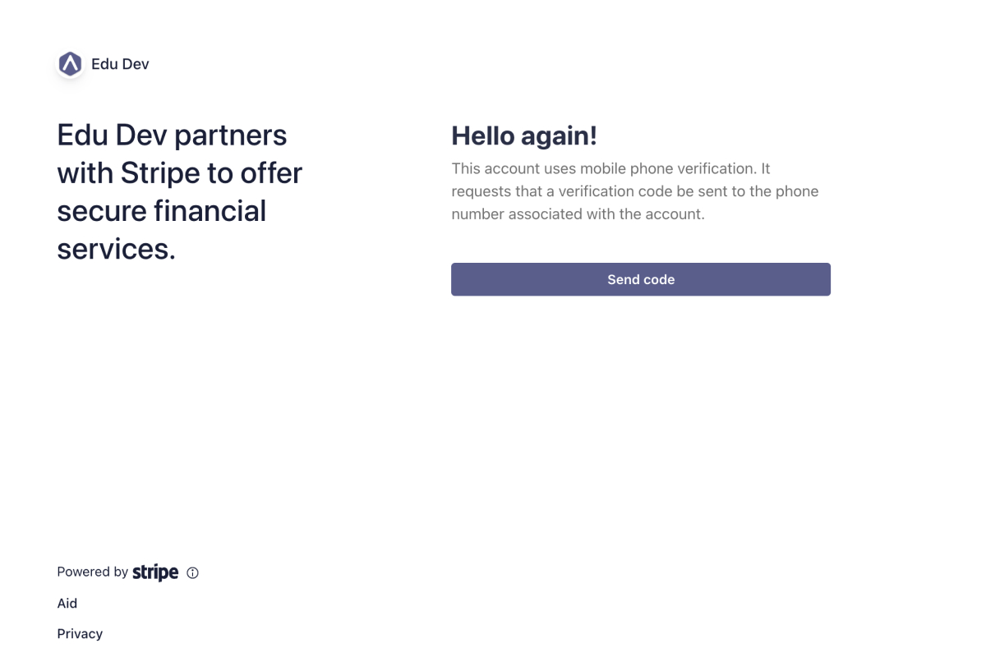This screenshot has width=986, height=657.
Task: Click the "Powered by" label
Action: [93, 572]
